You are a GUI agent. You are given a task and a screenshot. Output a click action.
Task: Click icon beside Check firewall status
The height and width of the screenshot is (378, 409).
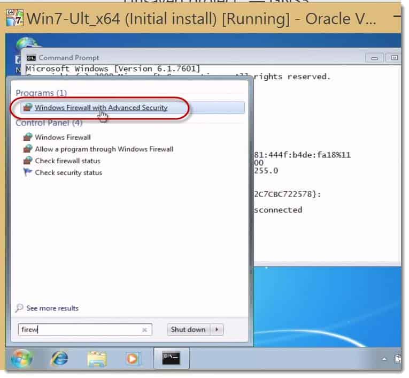[x=28, y=161]
